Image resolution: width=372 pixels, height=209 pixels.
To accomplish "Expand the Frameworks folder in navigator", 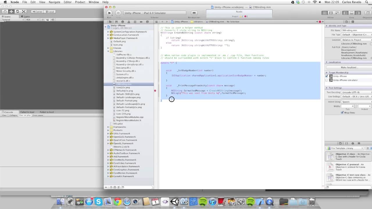I will pyautogui.click(x=108, y=127).
